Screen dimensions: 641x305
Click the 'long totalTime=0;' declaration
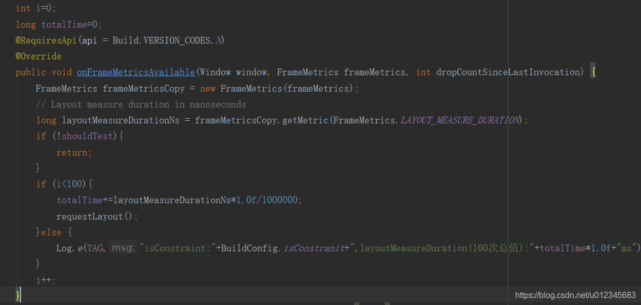(x=59, y=24)
